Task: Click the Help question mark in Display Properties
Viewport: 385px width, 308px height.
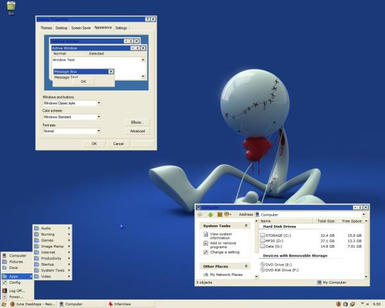Action: pos(148,19)
